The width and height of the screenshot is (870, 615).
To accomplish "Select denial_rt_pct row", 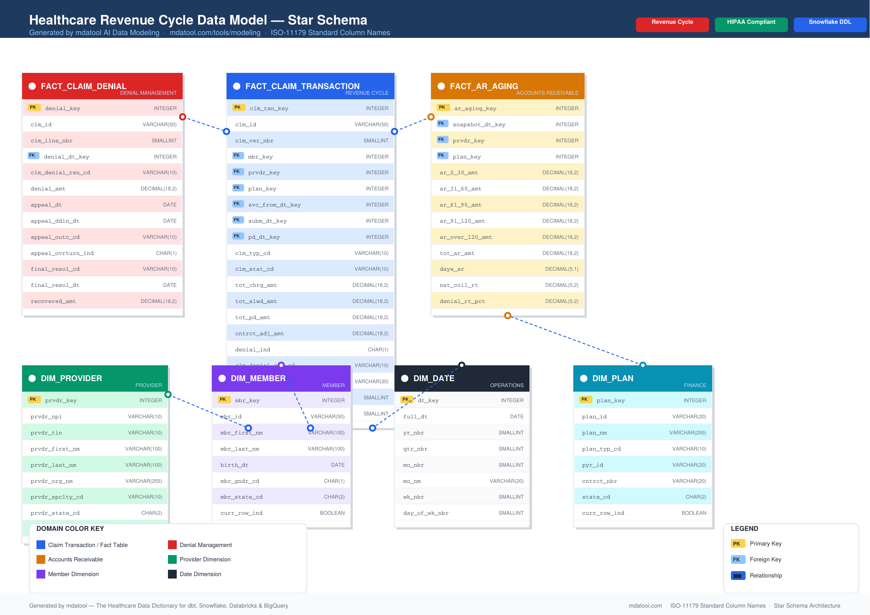I will click(x=507, y=301).
